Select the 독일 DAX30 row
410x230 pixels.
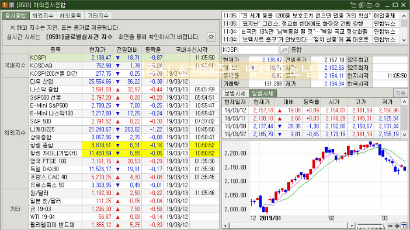[124, 169]
